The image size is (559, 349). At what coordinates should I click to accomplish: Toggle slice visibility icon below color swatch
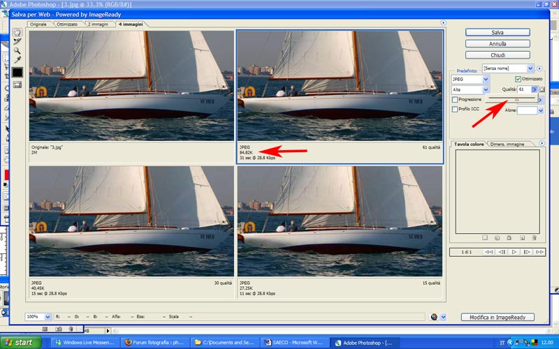(x=17, y=84)
